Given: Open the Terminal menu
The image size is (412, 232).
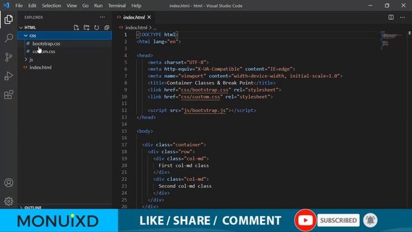Looking at the screenshot, I should pos(117,6).
